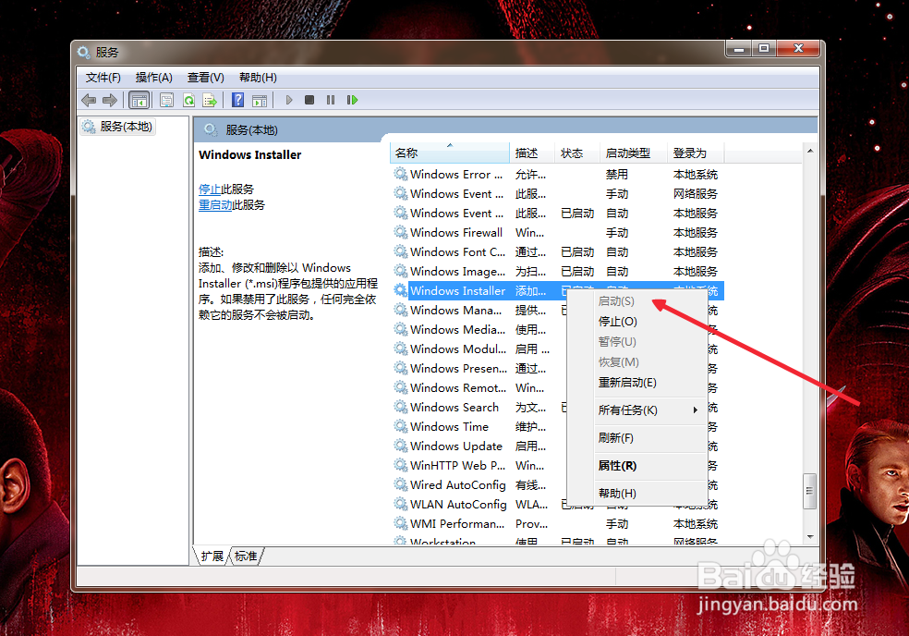The image size is (909, 636).
Task: Toggle the show/hide action pane icon
Action: pyautogui.click(x=260, y=101)
